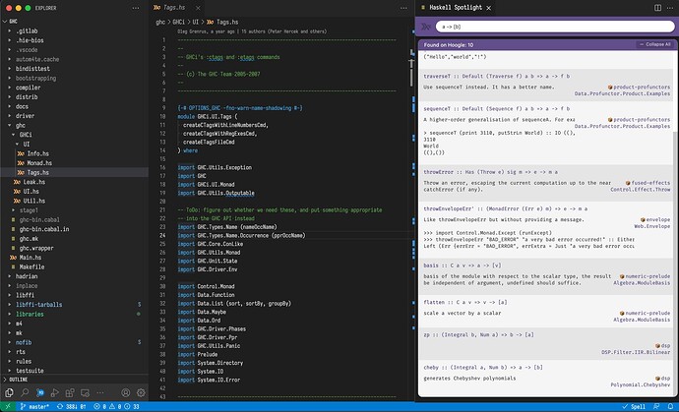Click the remote connection status indicator
This screenshot has width=679, height=412.
pos(7,405)
